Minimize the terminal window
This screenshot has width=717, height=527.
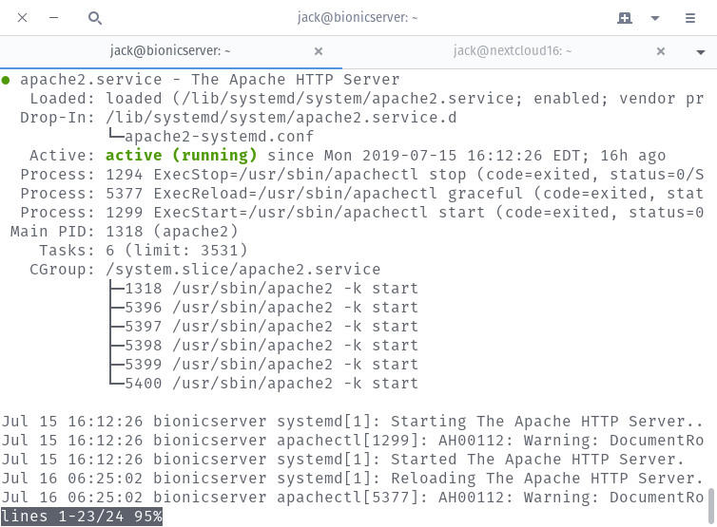coord(53,18)
